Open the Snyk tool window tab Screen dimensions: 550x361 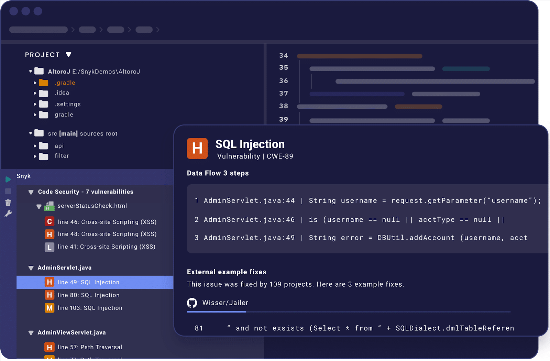(x=24, y=176)
